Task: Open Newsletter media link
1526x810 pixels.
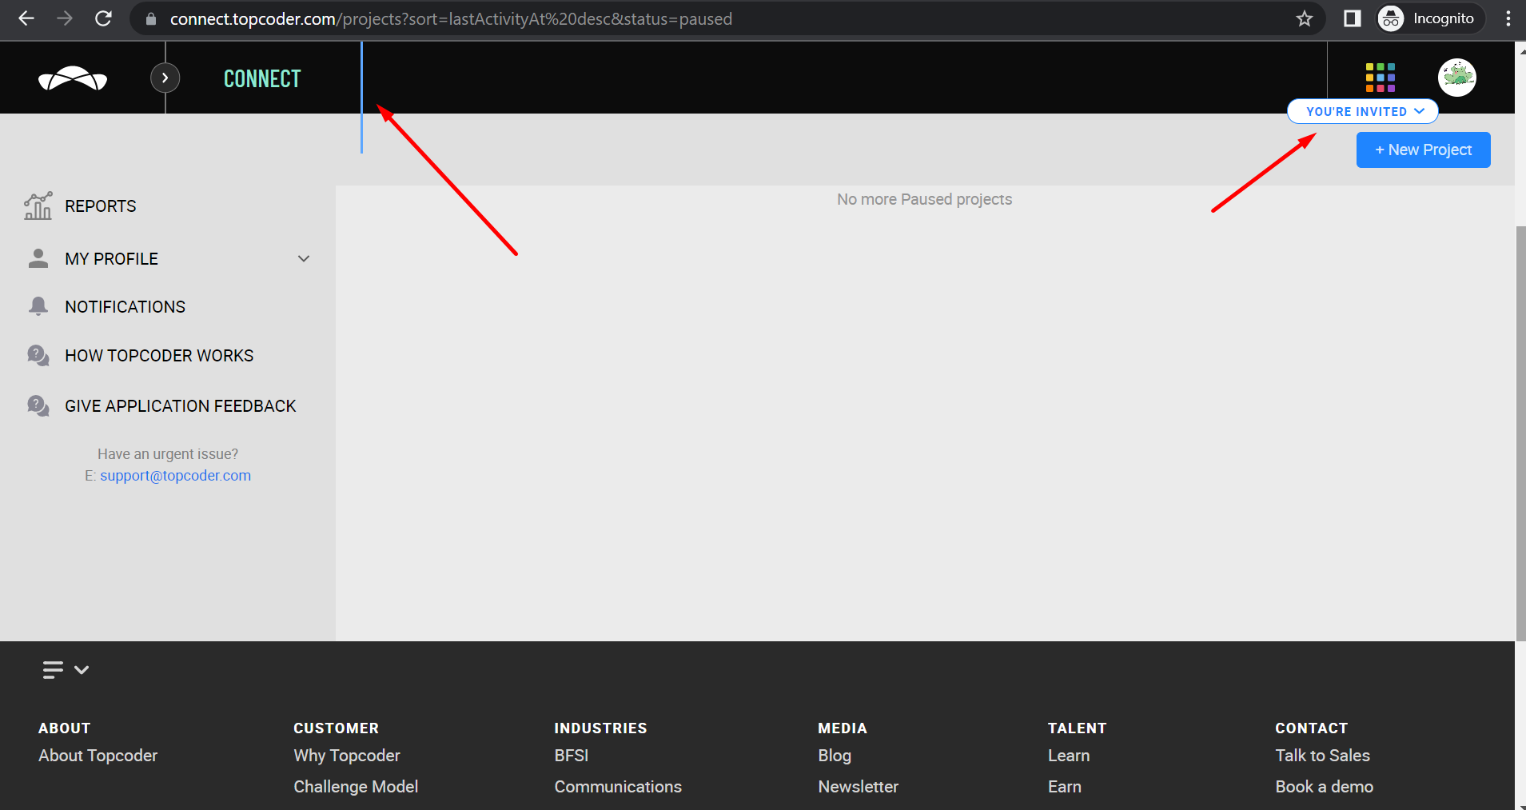Action: (859, 787)
